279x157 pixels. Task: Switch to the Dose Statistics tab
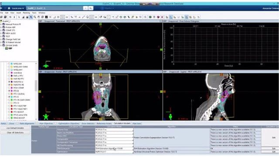88,123
